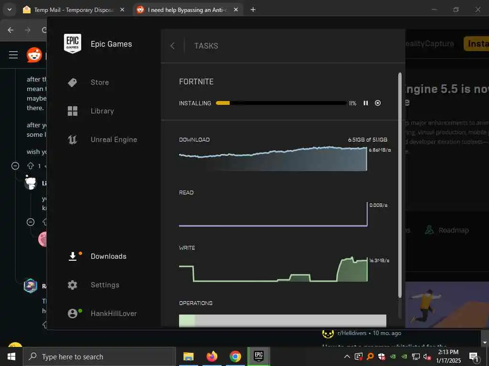Click the Settings gear icon
This screenshot has width=489, height=366.
pos(73,285)
